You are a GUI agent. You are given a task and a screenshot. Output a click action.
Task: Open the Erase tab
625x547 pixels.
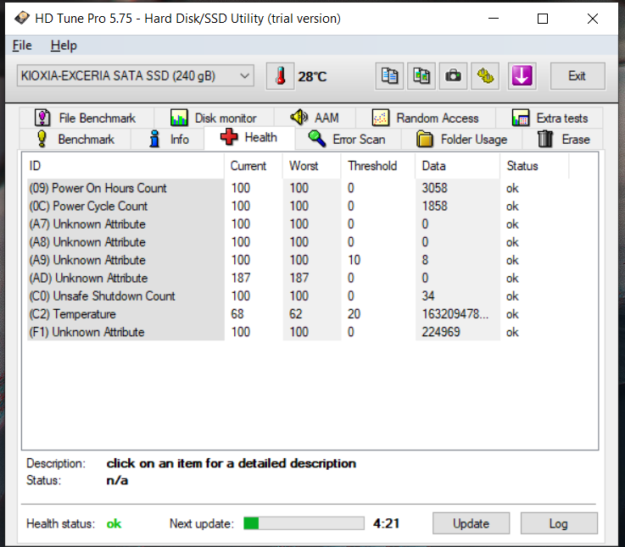pos(563,140)
